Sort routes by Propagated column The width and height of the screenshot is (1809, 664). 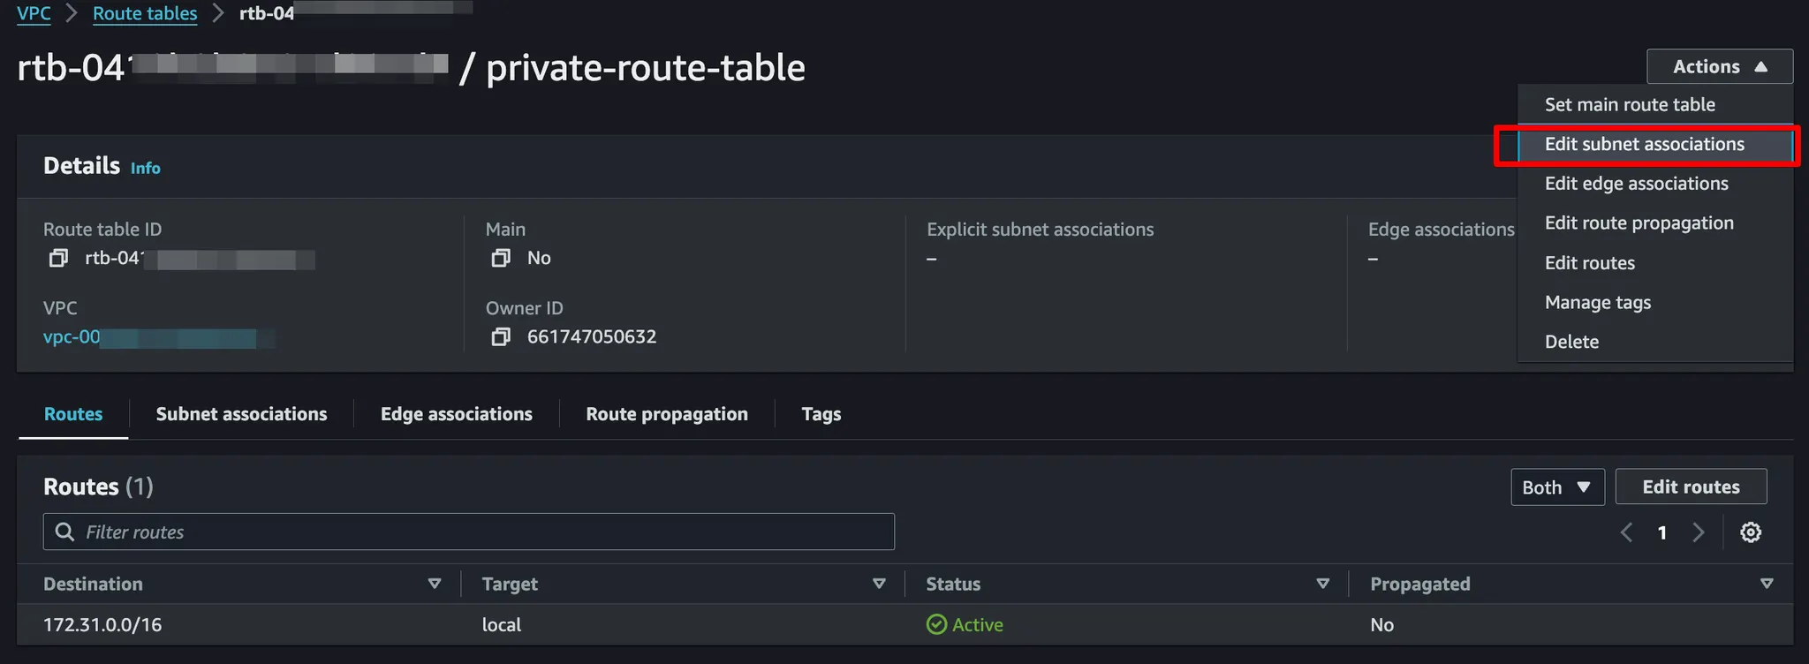[1767, 584]
